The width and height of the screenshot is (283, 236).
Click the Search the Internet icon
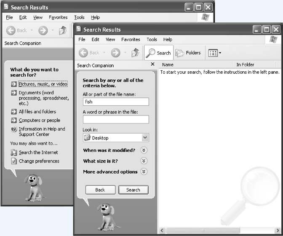[14, 153]
